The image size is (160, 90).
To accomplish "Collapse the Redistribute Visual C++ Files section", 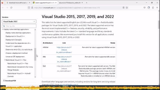I will (4, 60).
